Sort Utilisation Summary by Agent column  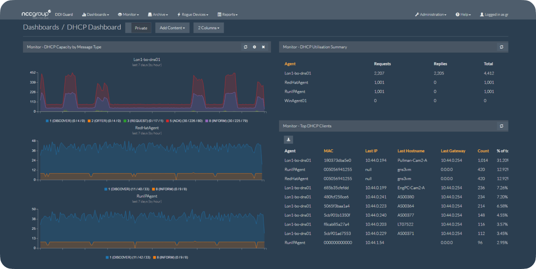point(290,64)
